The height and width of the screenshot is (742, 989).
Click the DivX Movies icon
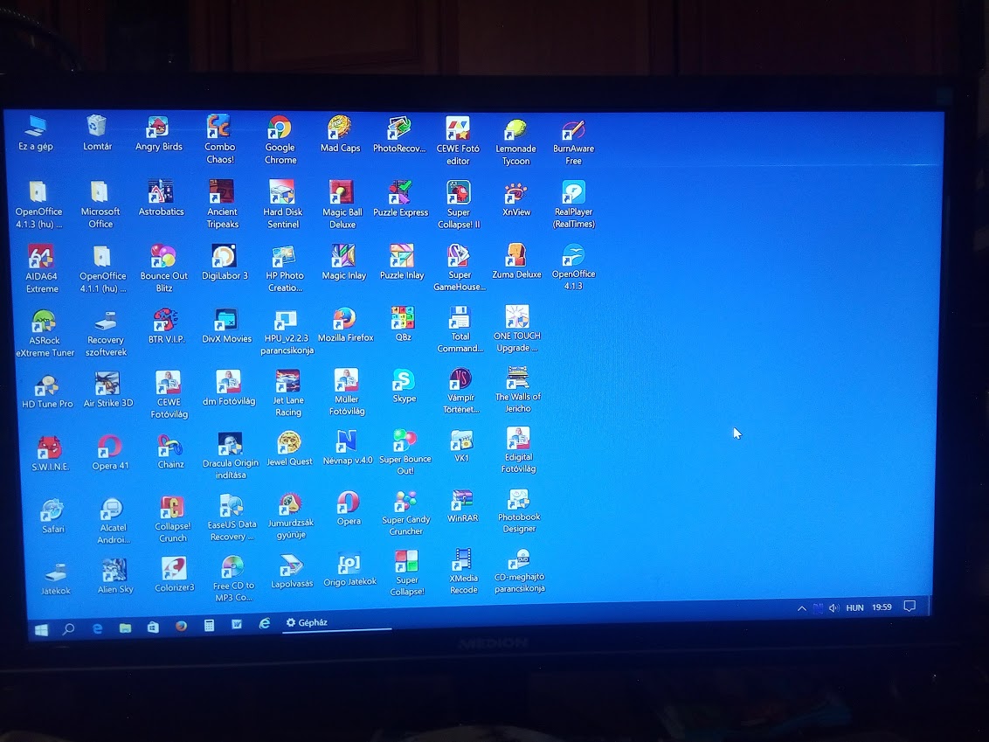tap(225, 326)
